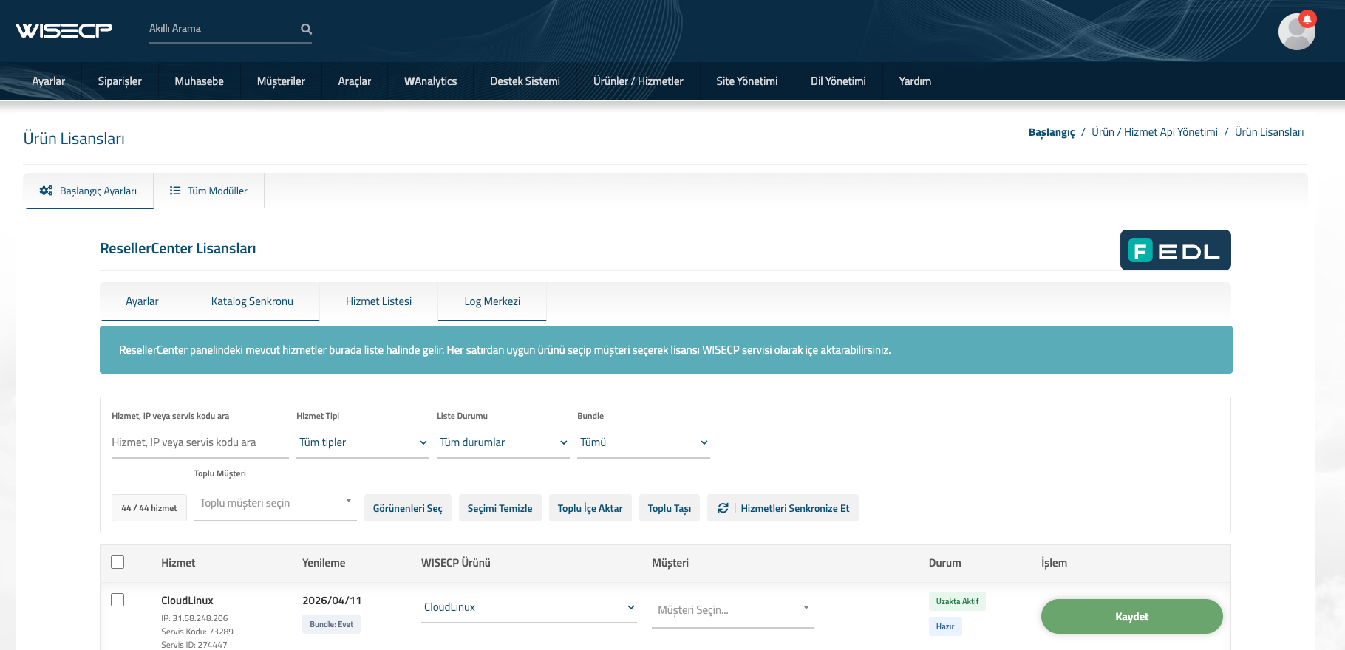Click the search magnifier icon
1345x650 pixels.
(x=306, y=30)
